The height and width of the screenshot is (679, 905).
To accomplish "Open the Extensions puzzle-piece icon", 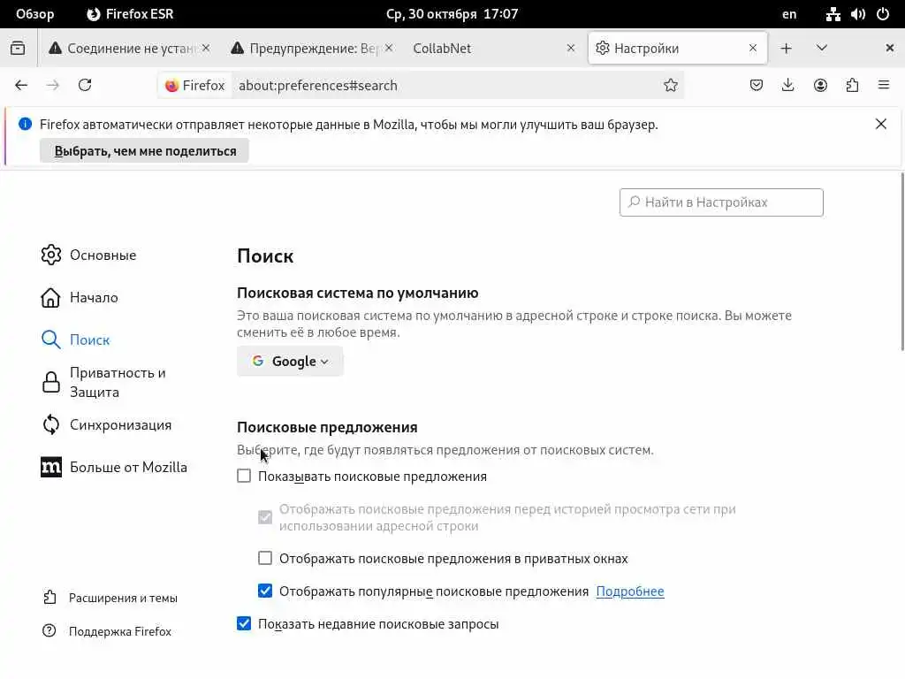I will click(x=852, y=86).
